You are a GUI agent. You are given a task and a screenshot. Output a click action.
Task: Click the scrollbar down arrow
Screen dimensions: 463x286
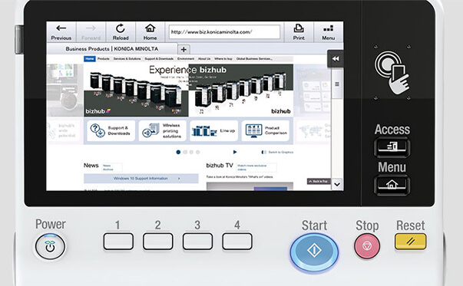337,185
